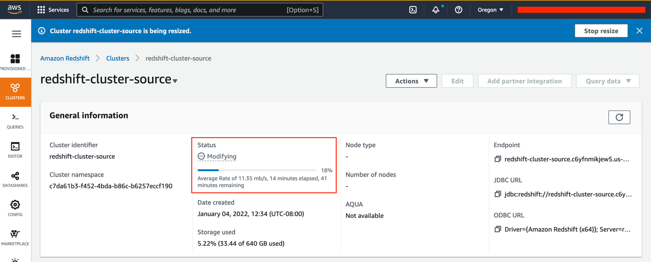
Task: Click the resize progress bar
Action: point(257,170)
